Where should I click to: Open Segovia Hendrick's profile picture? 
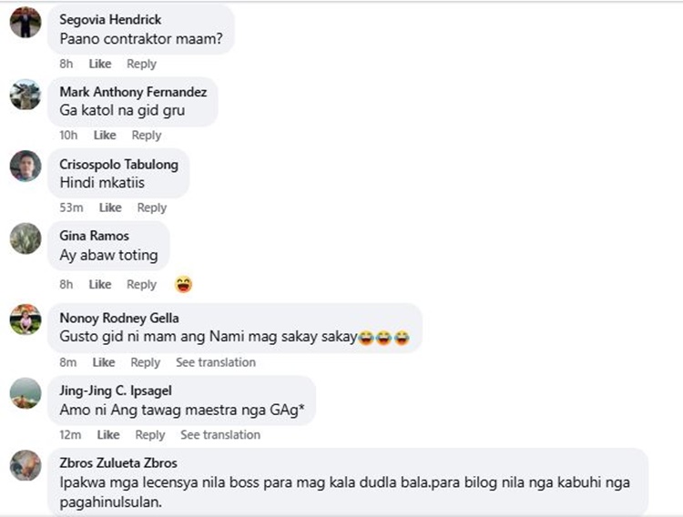point(25,22)
